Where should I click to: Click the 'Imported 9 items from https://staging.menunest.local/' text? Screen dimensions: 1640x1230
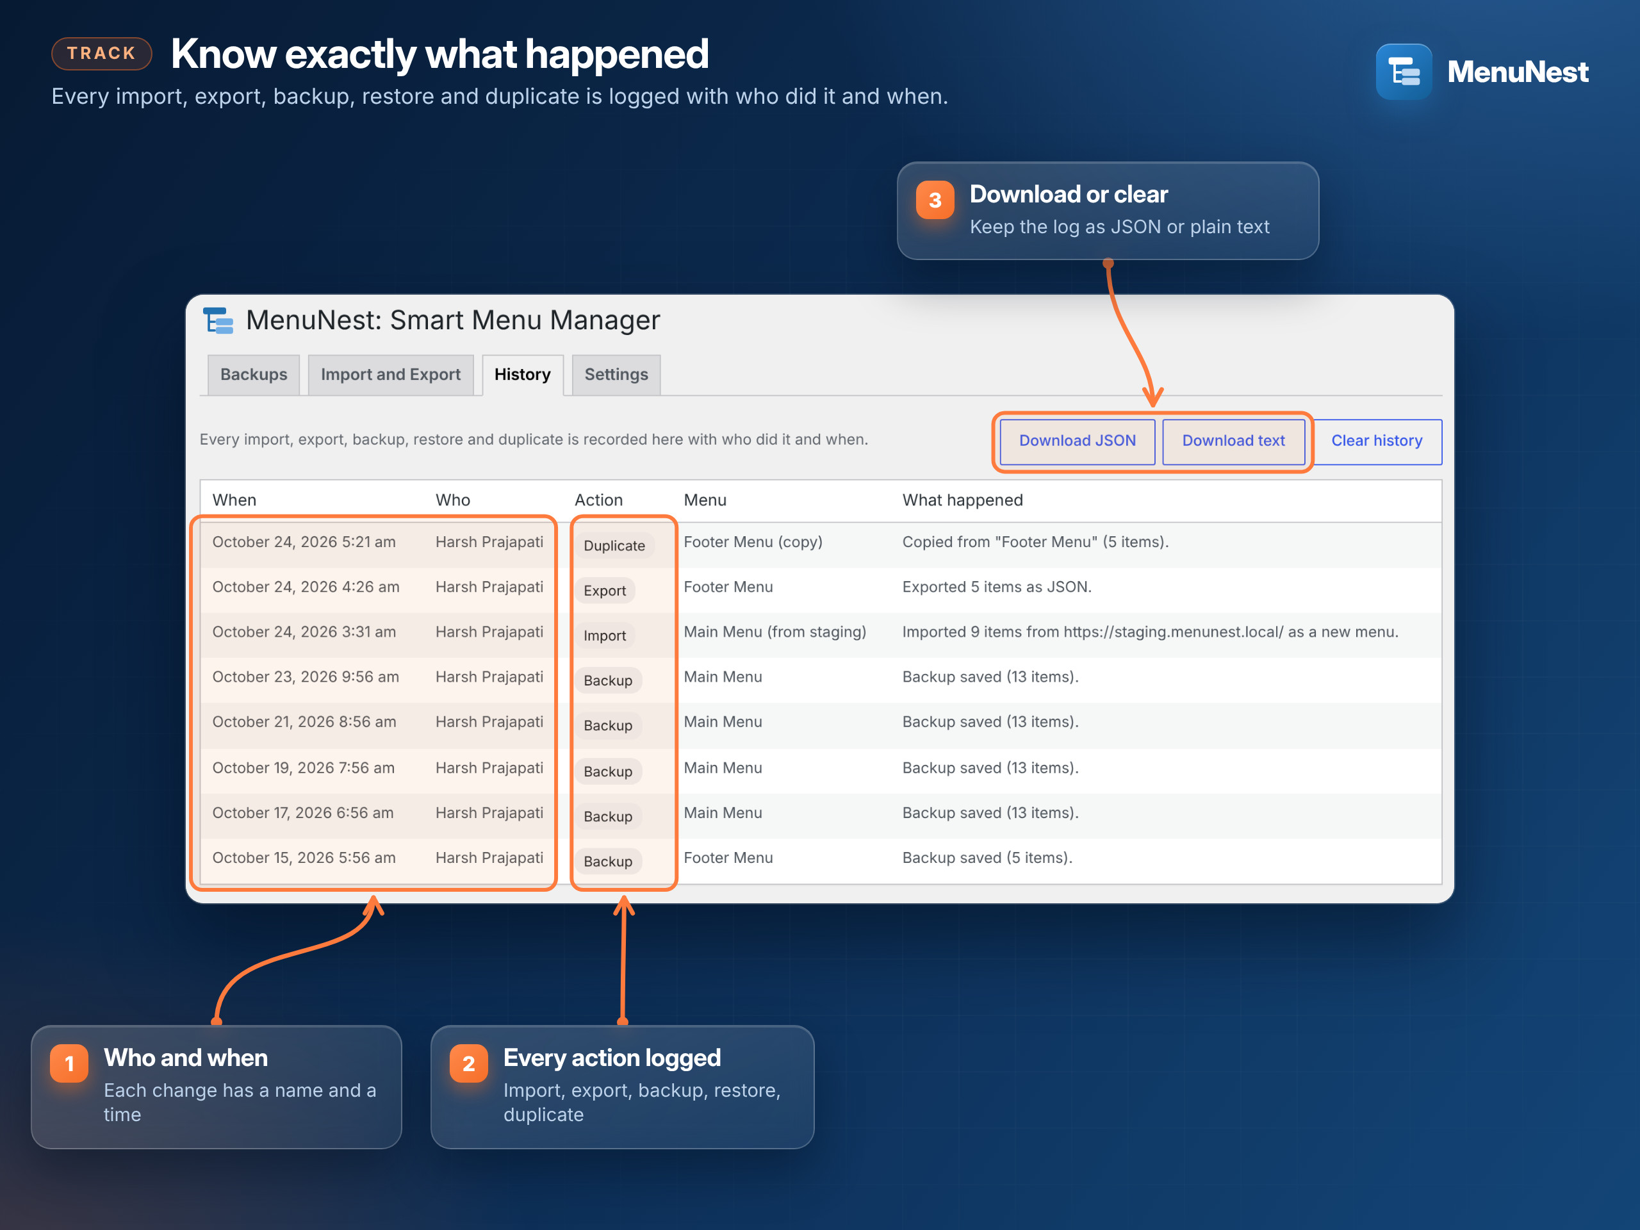point(1093,632)
